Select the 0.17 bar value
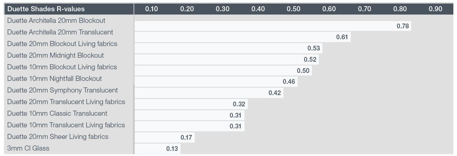The height and width of the screenshot is (156, 457). (186, 137)
